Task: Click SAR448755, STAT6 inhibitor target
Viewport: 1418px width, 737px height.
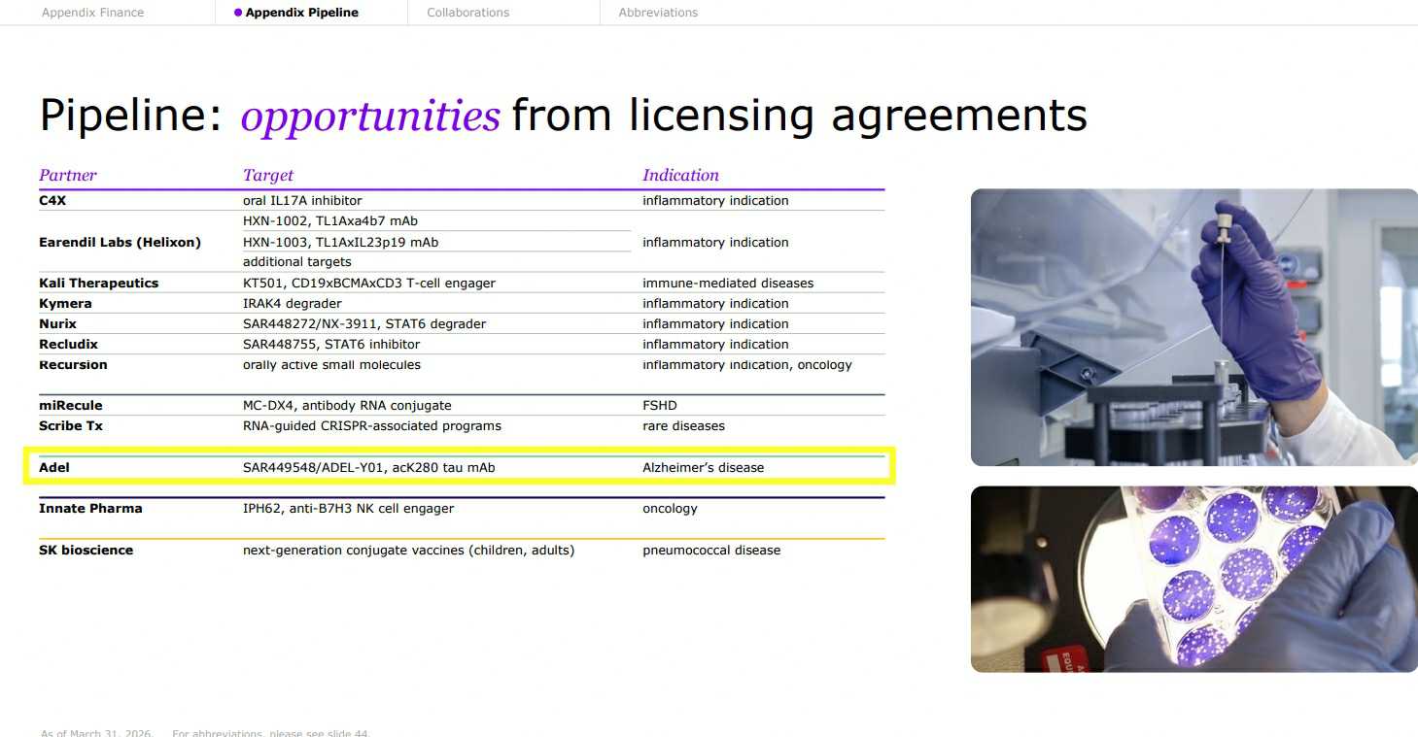Action: [x=331, y=344]
